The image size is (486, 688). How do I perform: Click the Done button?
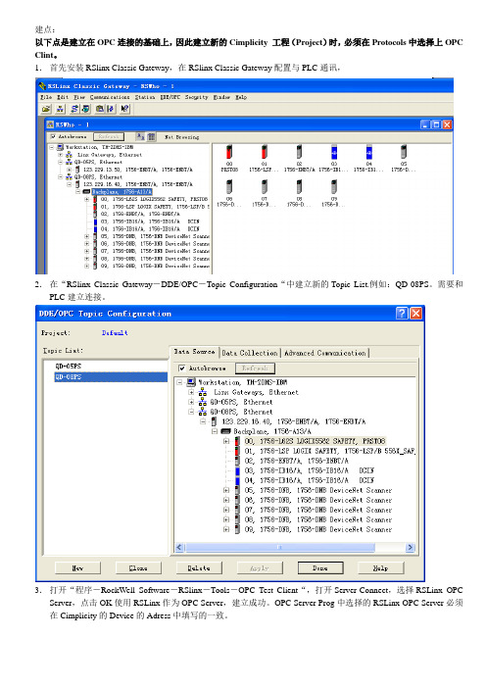click(320, 567)
